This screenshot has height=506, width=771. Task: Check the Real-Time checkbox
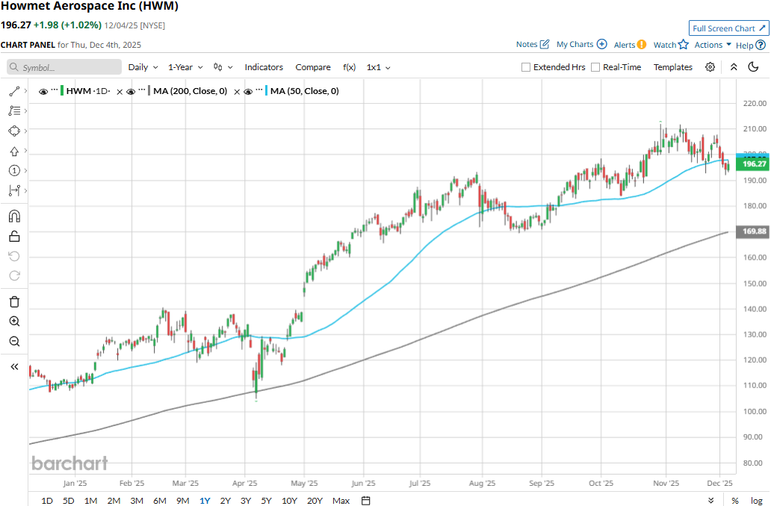(x=595, y=67)
